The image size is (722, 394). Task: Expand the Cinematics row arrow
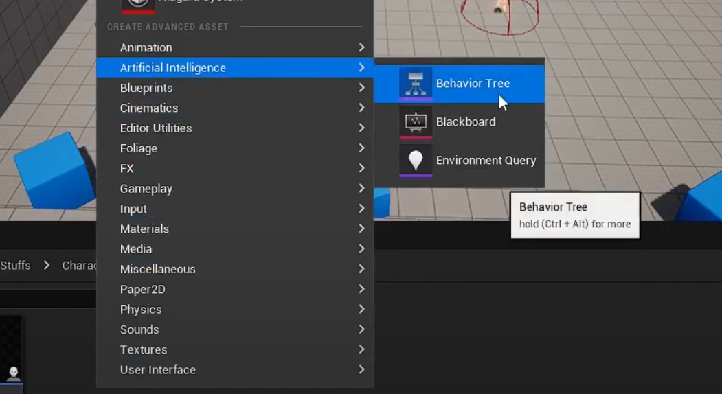[361, 108]
